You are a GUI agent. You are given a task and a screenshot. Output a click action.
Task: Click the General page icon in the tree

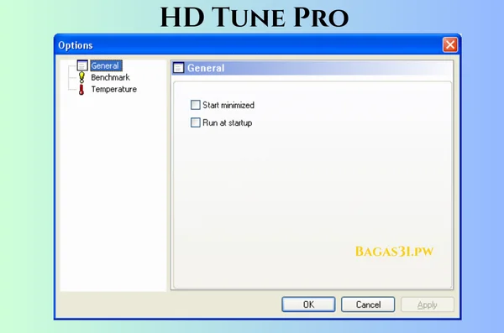[x=82, y=65]
